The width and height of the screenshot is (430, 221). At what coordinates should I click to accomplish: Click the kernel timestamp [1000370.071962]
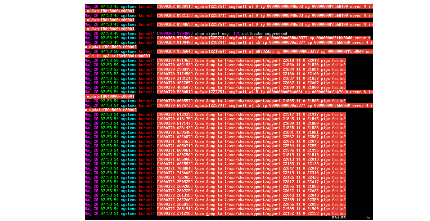pyautogui.click(x=175, y=60)
